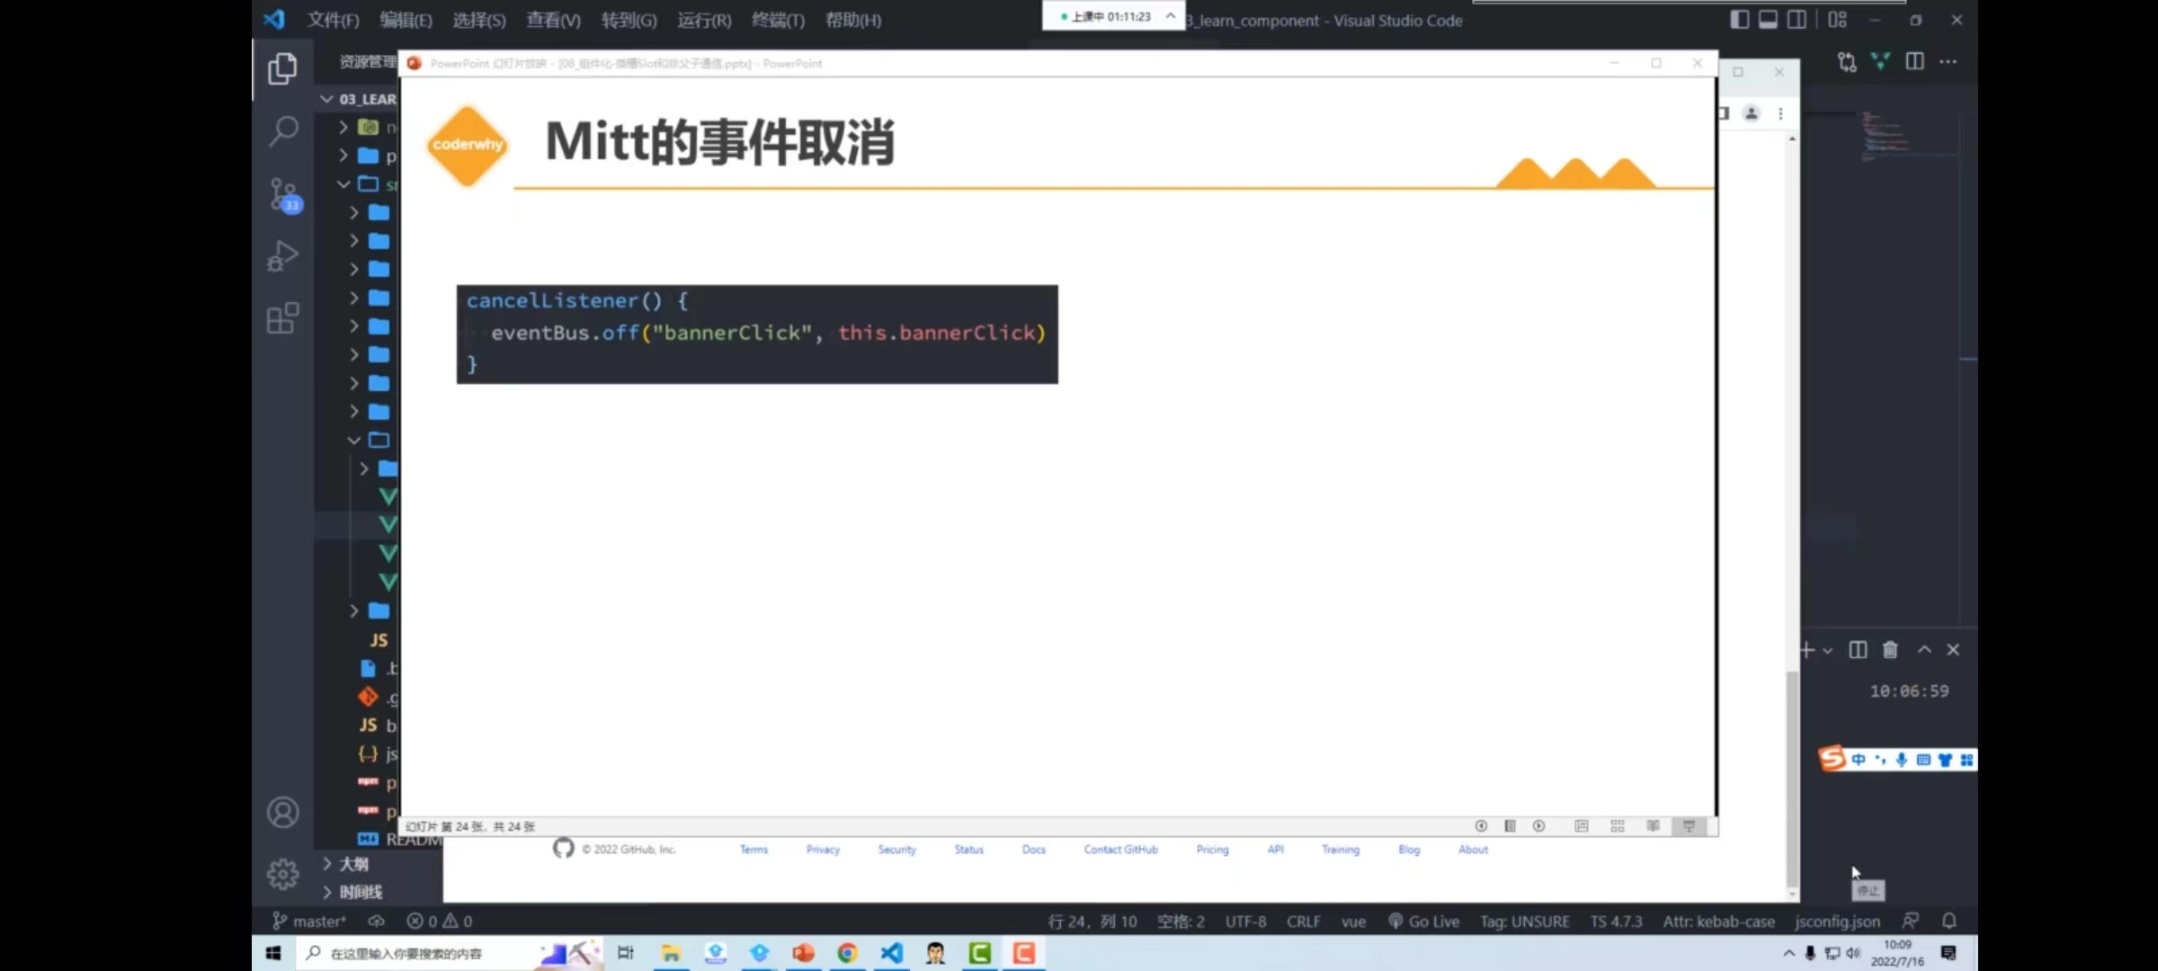Open the 文件(F) menu
Viewport: 2158px width, 971px height.
pos(333,20)
